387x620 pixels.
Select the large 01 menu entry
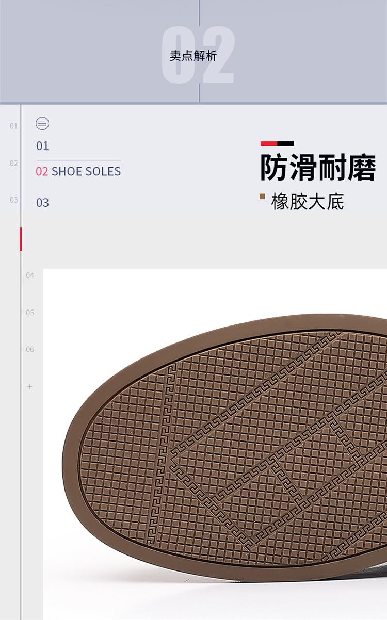pyautogui.click(x=42, y=146)
